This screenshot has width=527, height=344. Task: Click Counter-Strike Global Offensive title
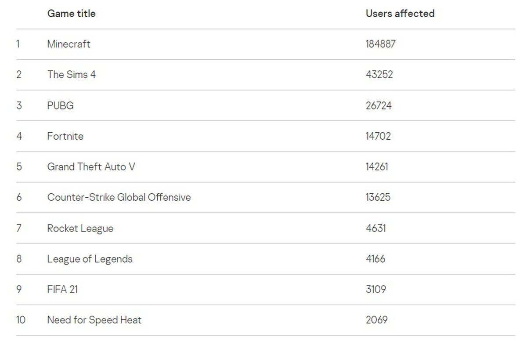119,197
